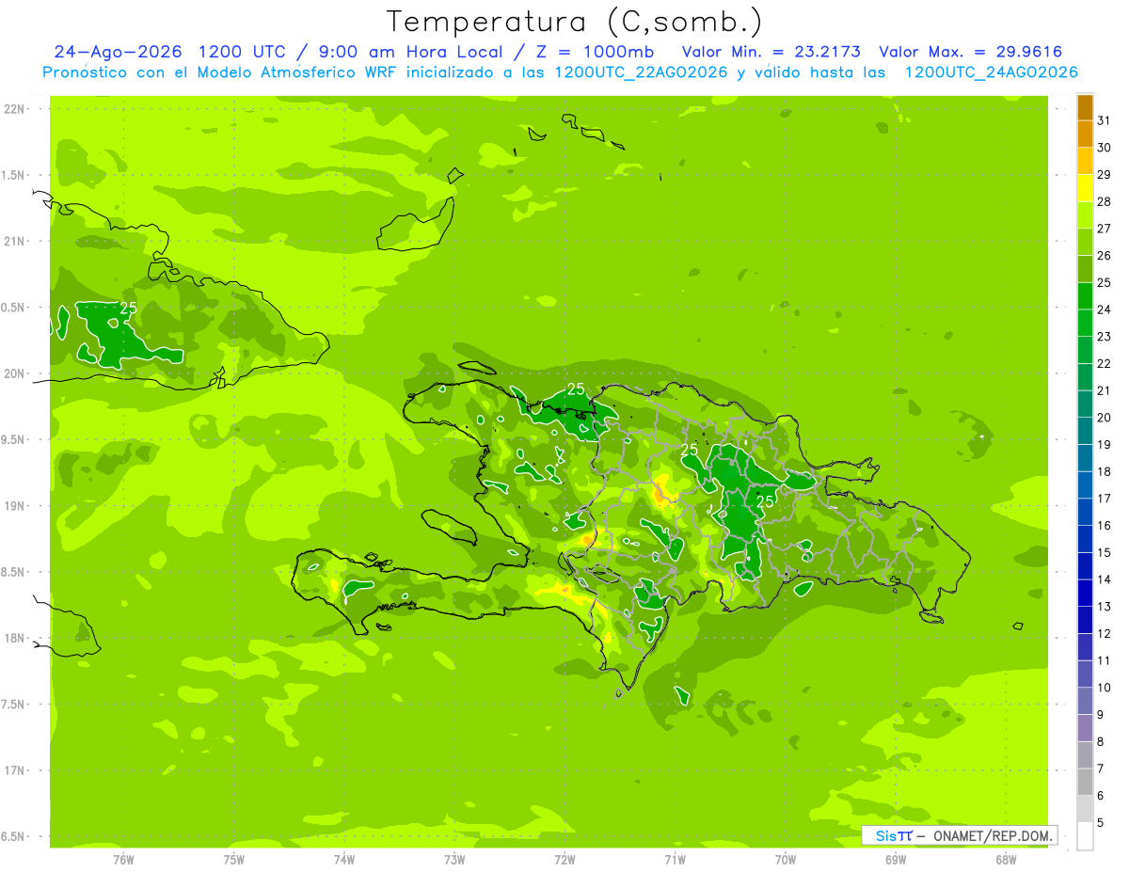
Task: Click the latitude axis label "22N"
Action: (x=16, y=108)
